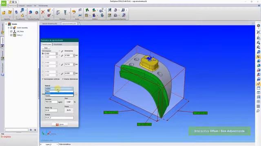
Task: Select the last option in the Material list
Action: coord(59,95)
